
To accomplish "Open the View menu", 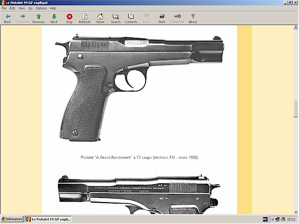I will 21,8.
